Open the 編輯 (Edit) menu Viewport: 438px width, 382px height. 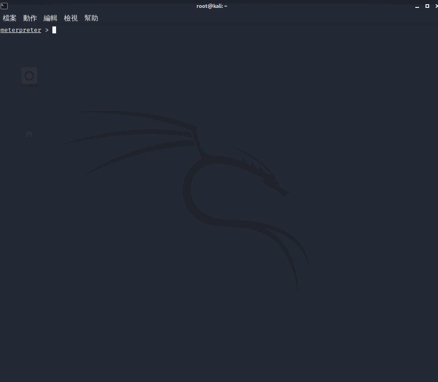[50, 18]
